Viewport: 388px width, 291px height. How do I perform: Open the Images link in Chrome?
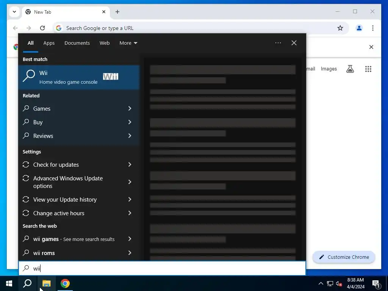click(329, 69)
